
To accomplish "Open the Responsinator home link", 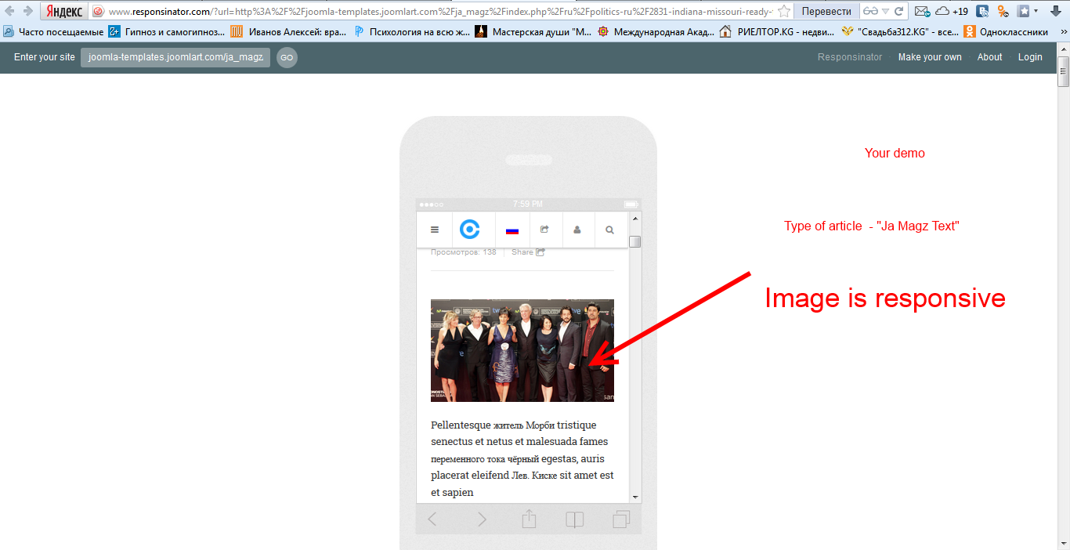I will tap(850, 57).
